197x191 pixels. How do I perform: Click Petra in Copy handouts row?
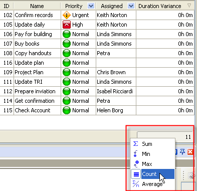103,53
